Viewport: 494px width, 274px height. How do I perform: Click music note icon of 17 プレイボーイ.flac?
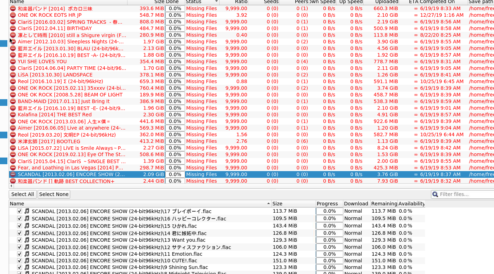(27, 211)
